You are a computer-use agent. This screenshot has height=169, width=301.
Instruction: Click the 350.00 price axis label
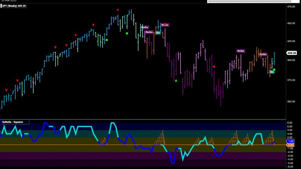[x=291, y=101]
